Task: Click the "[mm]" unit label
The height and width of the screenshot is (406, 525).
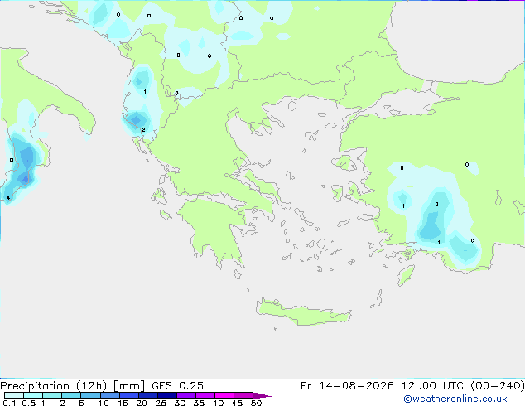Action: (x=129, y=386)
